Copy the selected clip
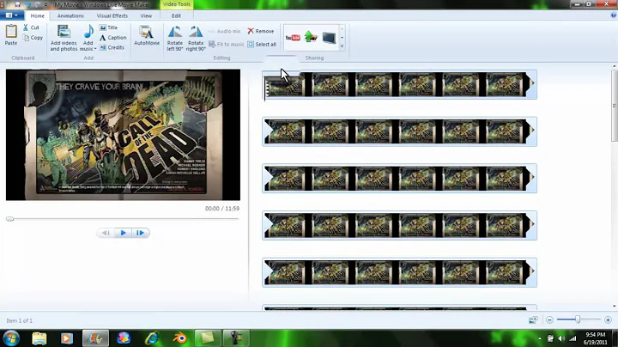This screenshot has width=618, height=347. (33, 38)
